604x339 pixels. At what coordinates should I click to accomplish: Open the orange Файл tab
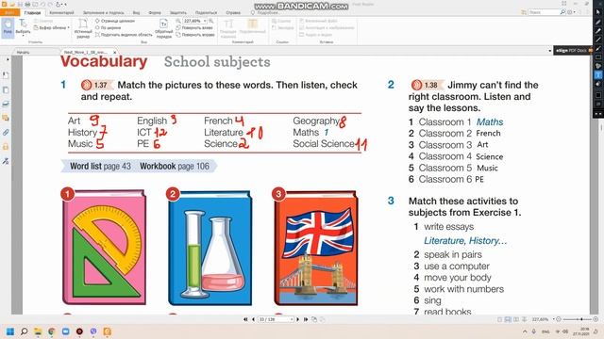(9, 12)
